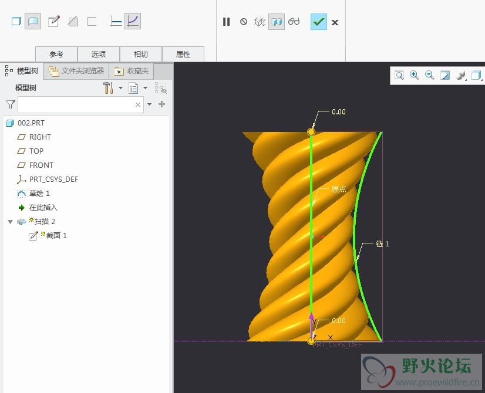Open the 选项 tab
This screenshot has height=393, width=485.
click(x=99, y=55)
